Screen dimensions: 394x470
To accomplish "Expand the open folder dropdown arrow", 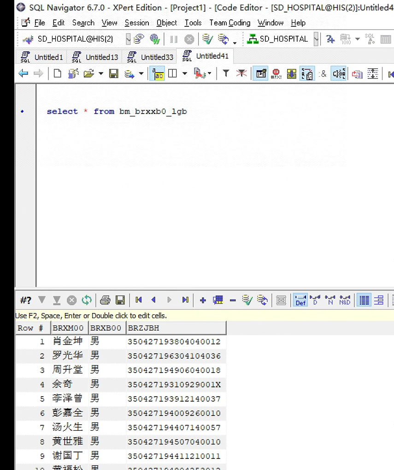I will tap(101, 73).
